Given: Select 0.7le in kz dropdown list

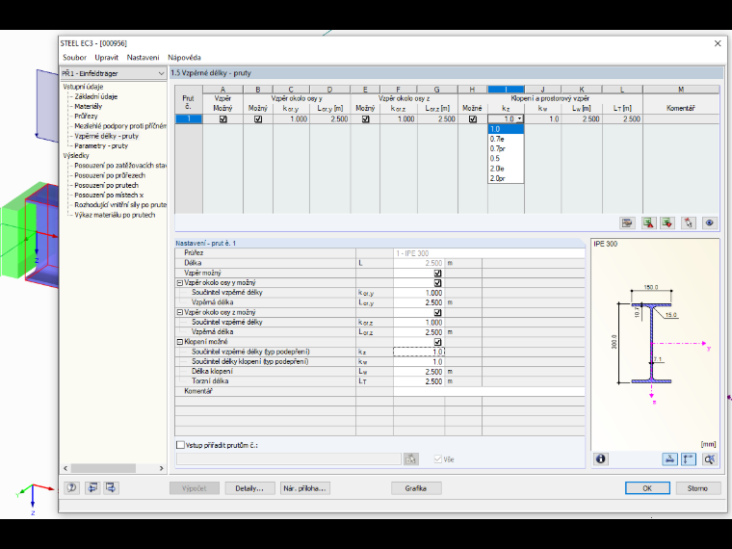Looking at the screenshot, I should point(506,139).
